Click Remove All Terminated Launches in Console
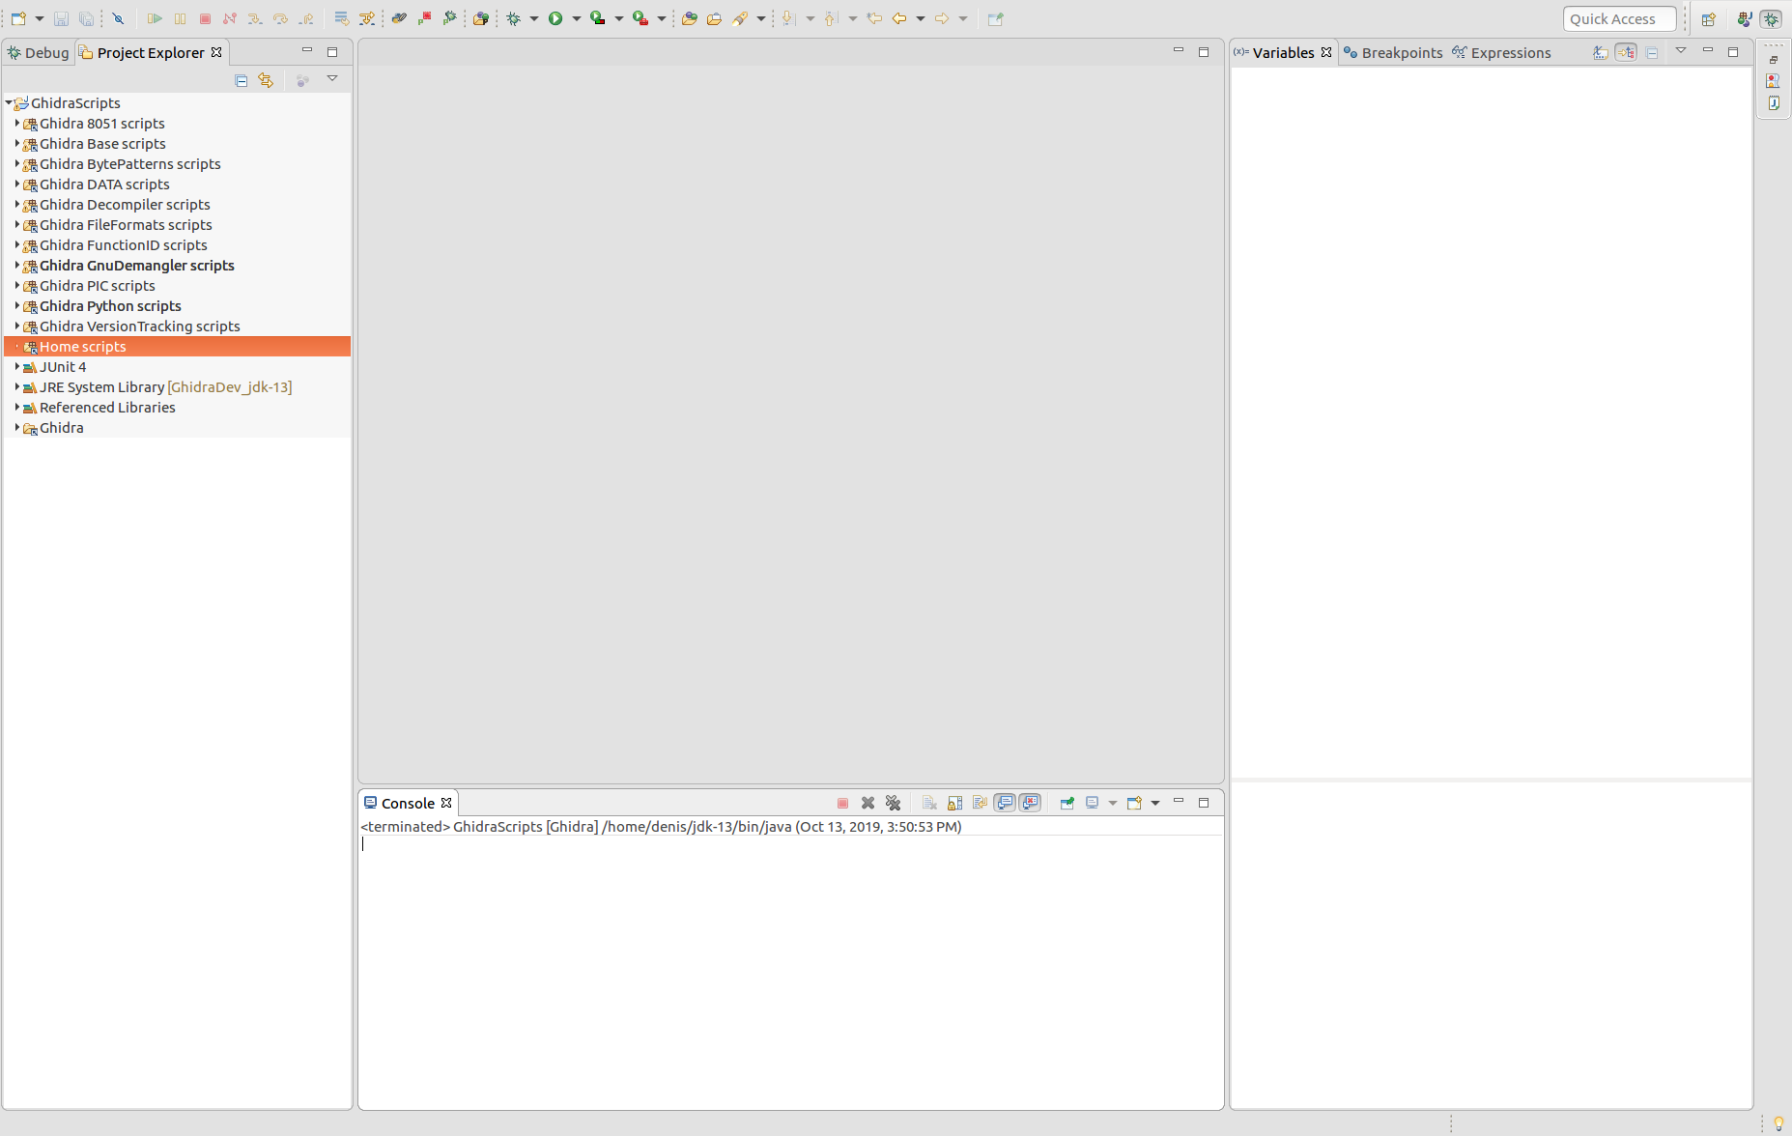Image resolution: width=1792 pixels, height=1136 pixels. (x=893, y=803)
